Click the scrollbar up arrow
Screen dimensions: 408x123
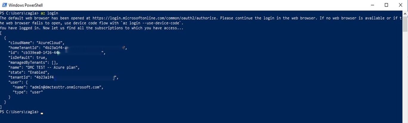(405, 13)
